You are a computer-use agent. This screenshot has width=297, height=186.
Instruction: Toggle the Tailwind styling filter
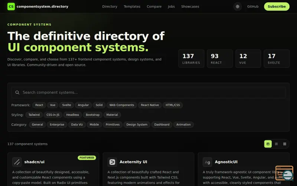pyautogui.click(x=34, y=115)
